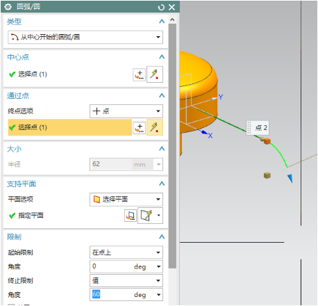Open 终止限制 dropdown showing 值
The image size is (318, 306).
(126, 280)
